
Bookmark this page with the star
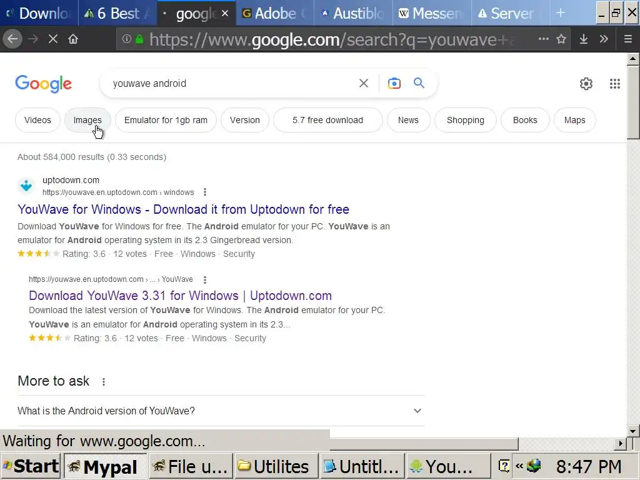click(x=561, y=39)
